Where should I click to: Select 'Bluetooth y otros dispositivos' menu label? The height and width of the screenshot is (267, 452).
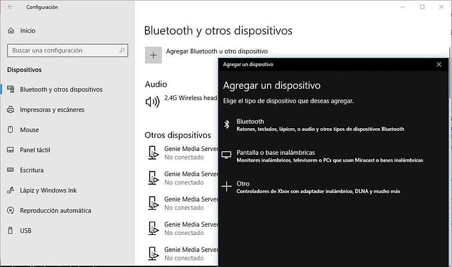tap(61, 89)
